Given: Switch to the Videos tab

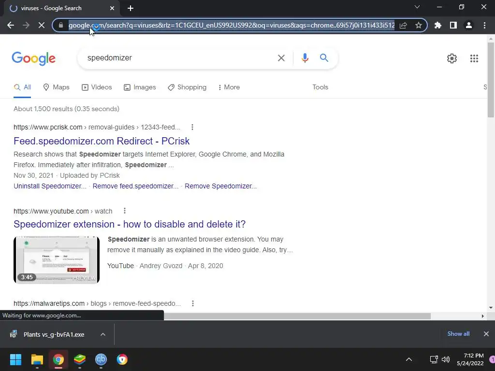Looking at the screenshot, I should pos(97,87).
